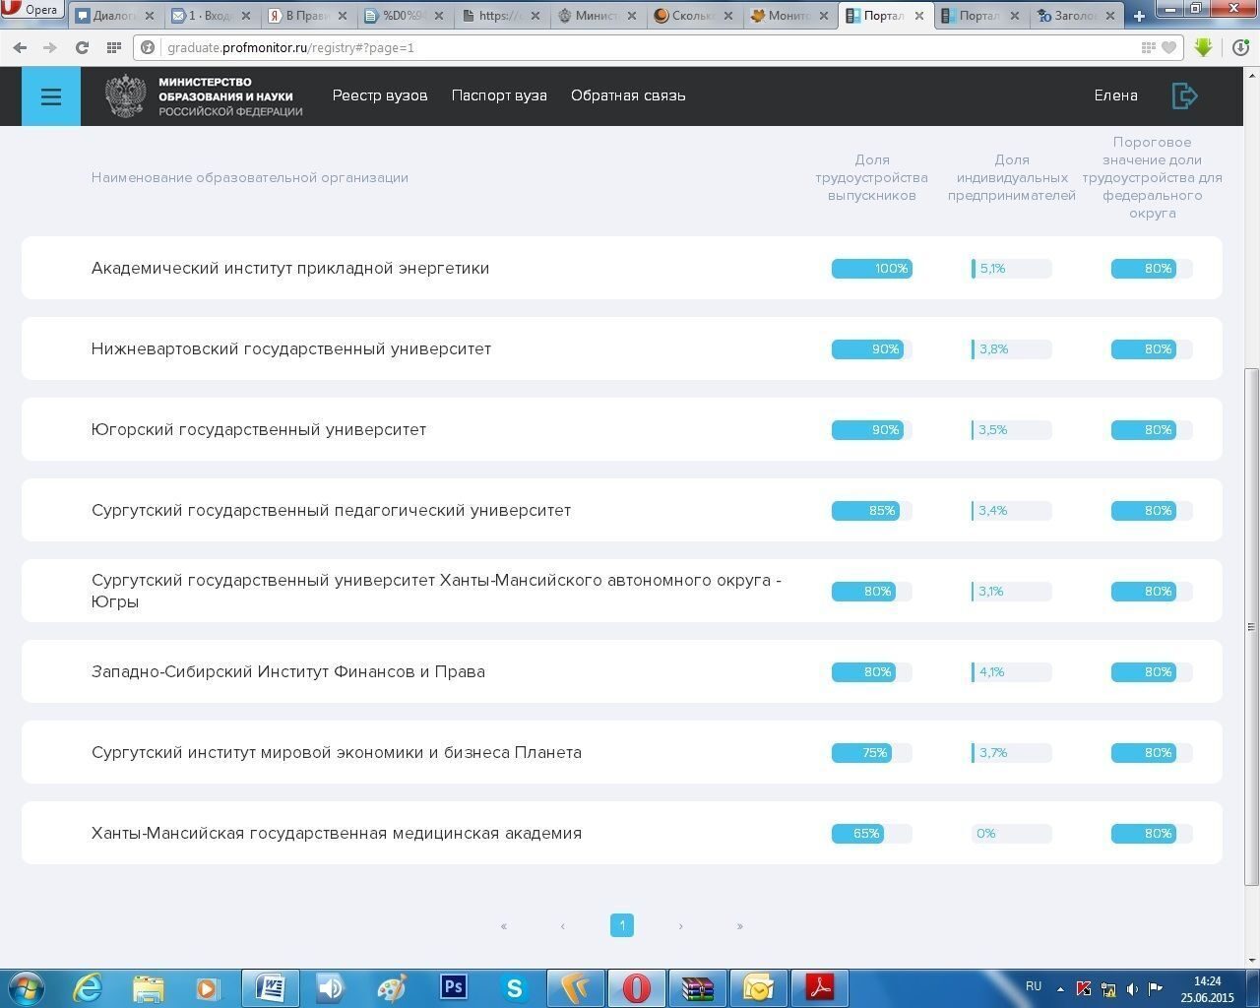Open Югорский государственный университет entry
The image size is (1260, 1008).
click(258, 429)
